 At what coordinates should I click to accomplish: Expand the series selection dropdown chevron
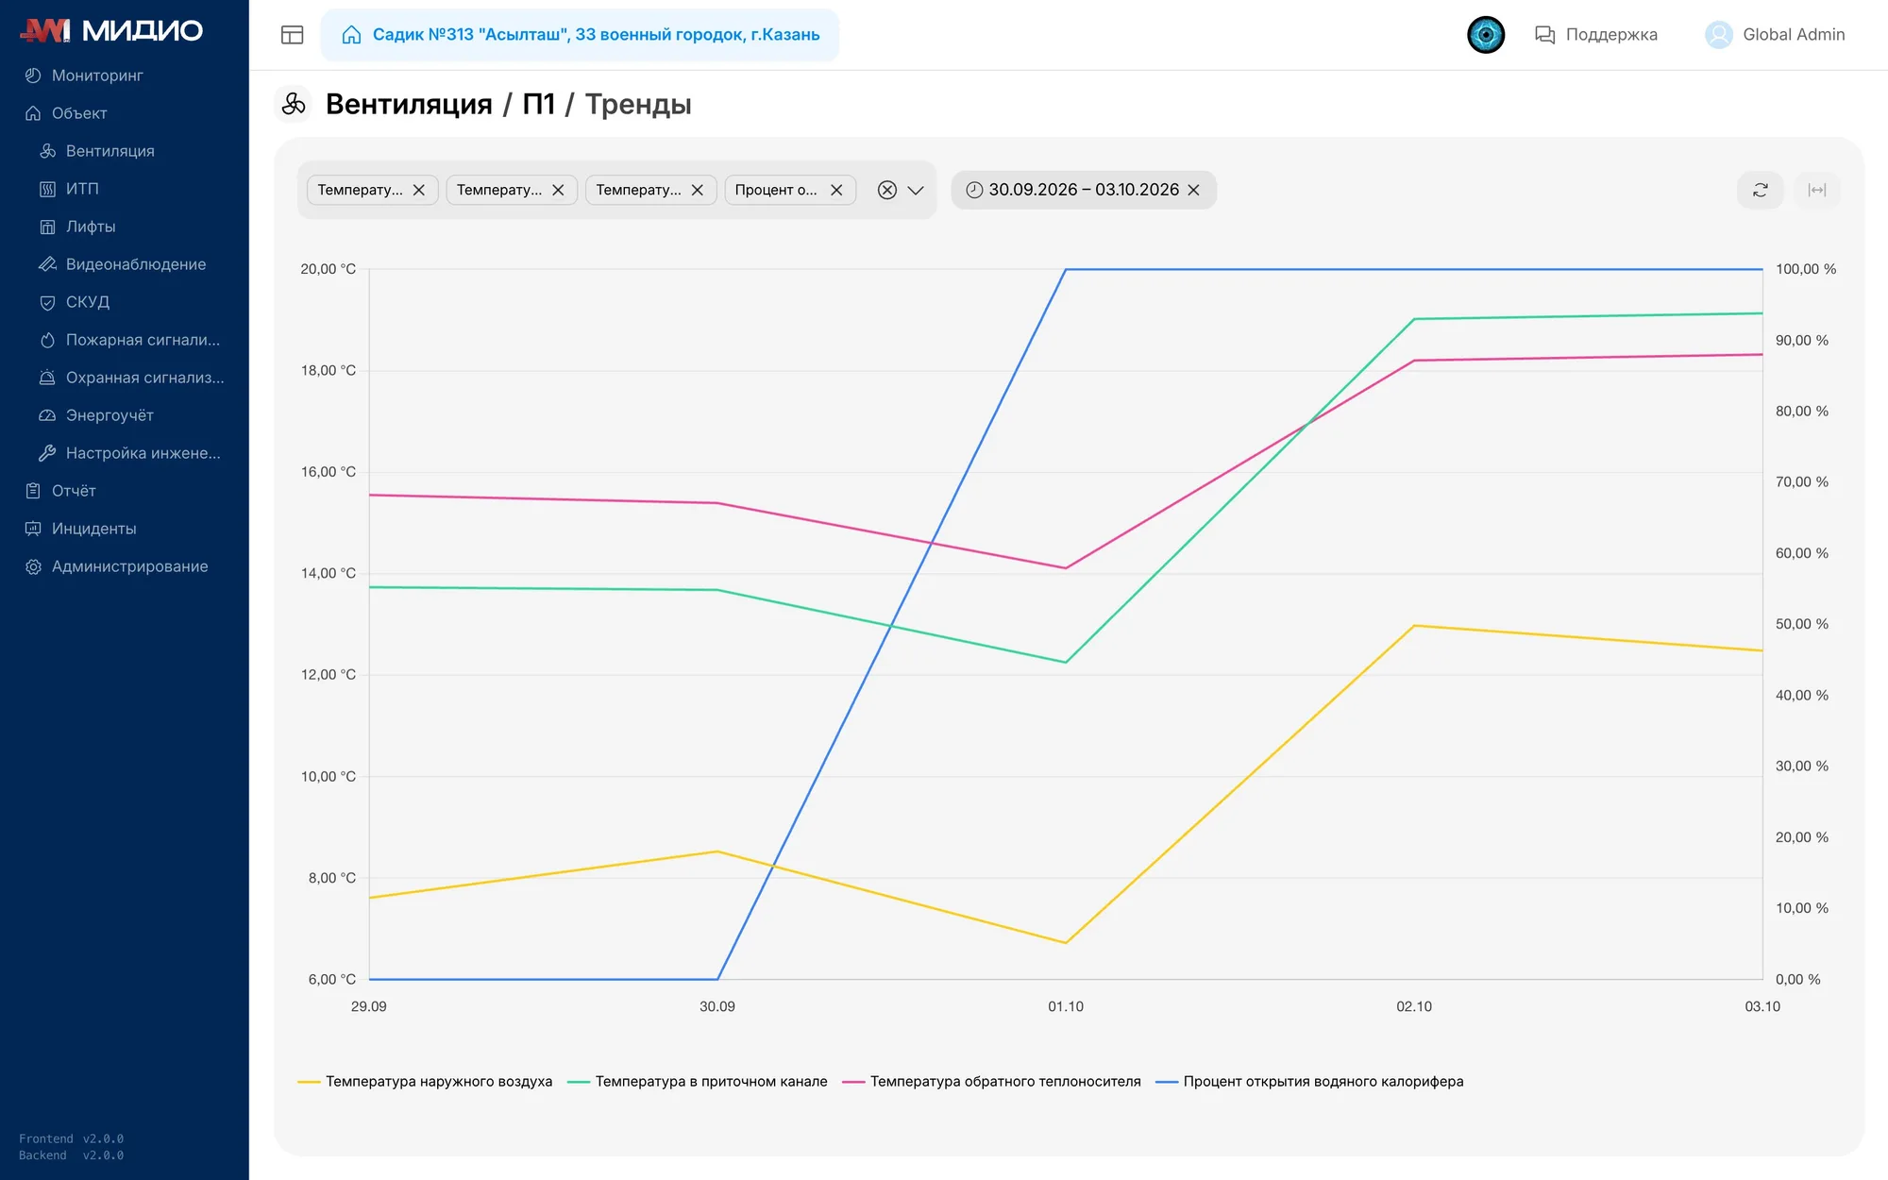(x=916, y=190)
